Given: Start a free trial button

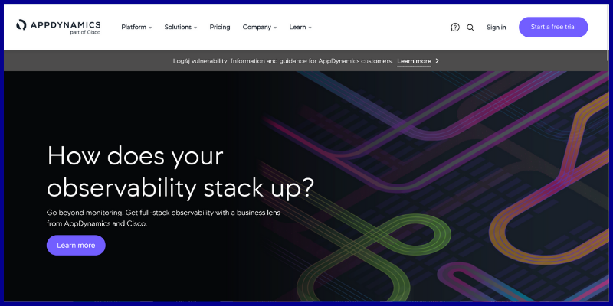Looking at the screenshot, I should (553, 27).
